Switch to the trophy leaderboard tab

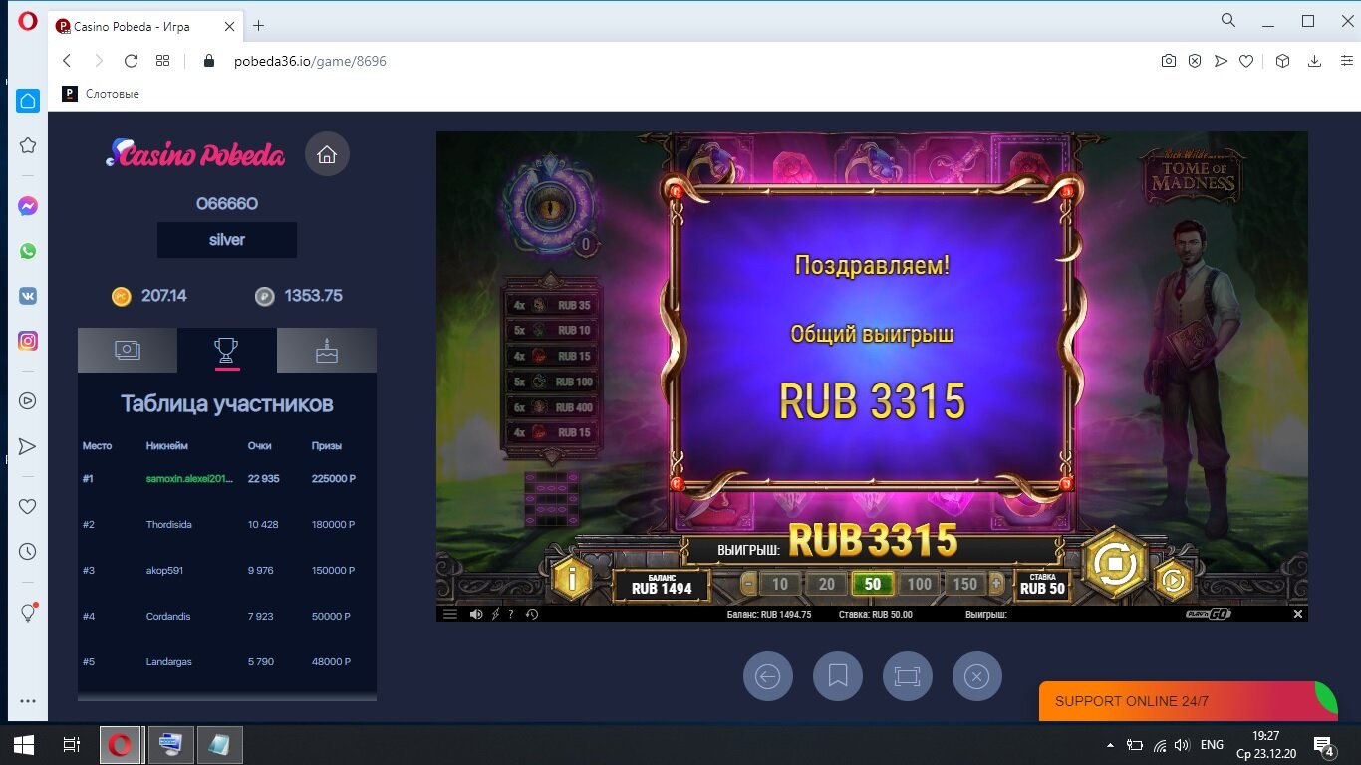(227, 350)
